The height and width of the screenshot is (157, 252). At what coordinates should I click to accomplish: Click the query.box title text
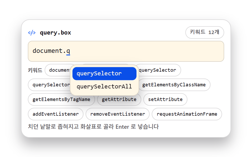click(x=55, y=33)
